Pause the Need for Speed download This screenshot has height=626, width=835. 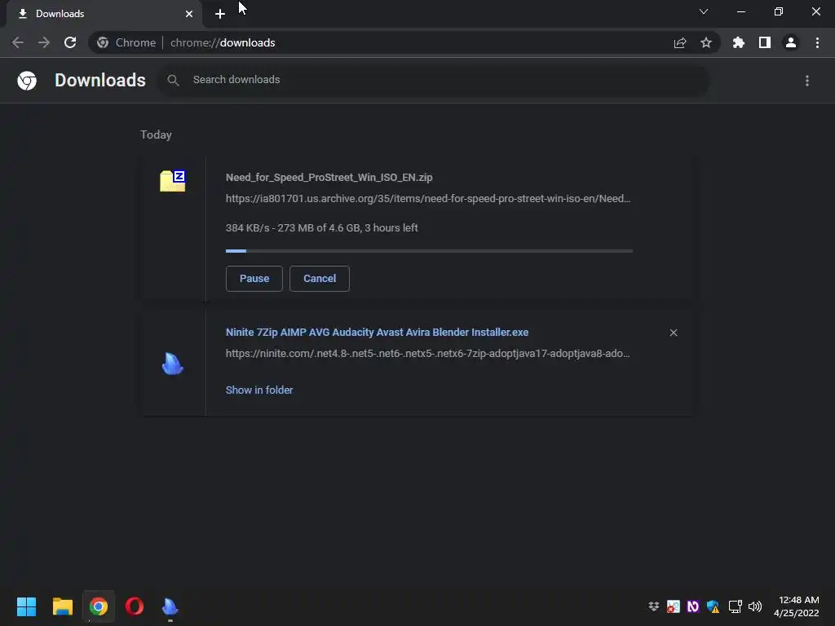pos(254,279)
